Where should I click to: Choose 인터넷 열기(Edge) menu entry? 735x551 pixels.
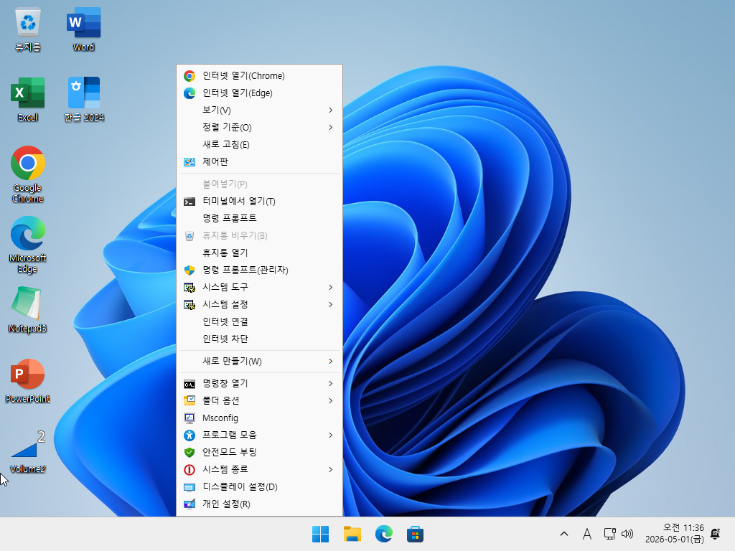[259, 93]
